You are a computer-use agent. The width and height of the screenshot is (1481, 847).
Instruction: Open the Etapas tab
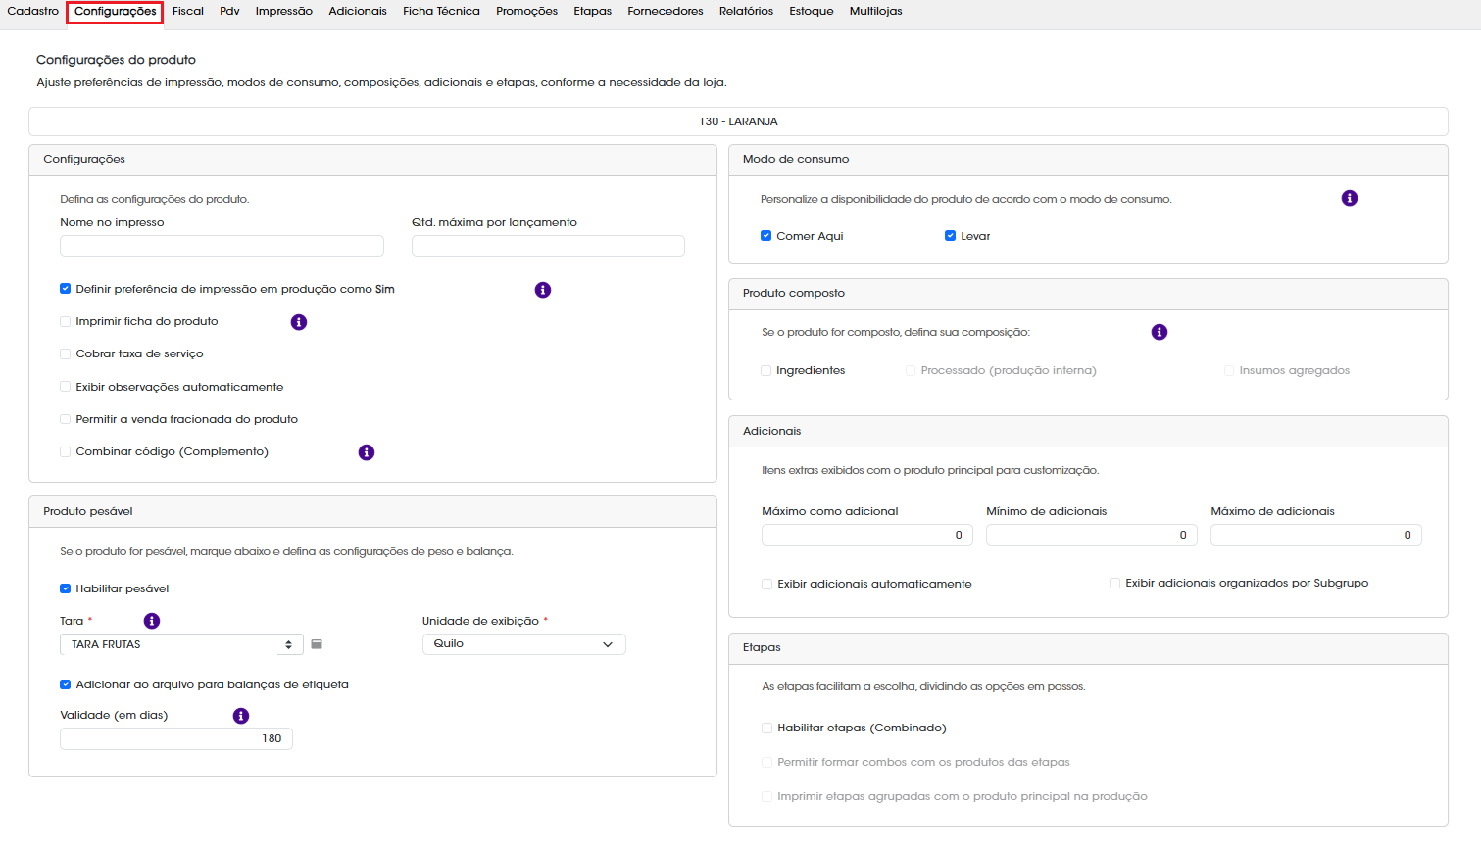(593, 11)
